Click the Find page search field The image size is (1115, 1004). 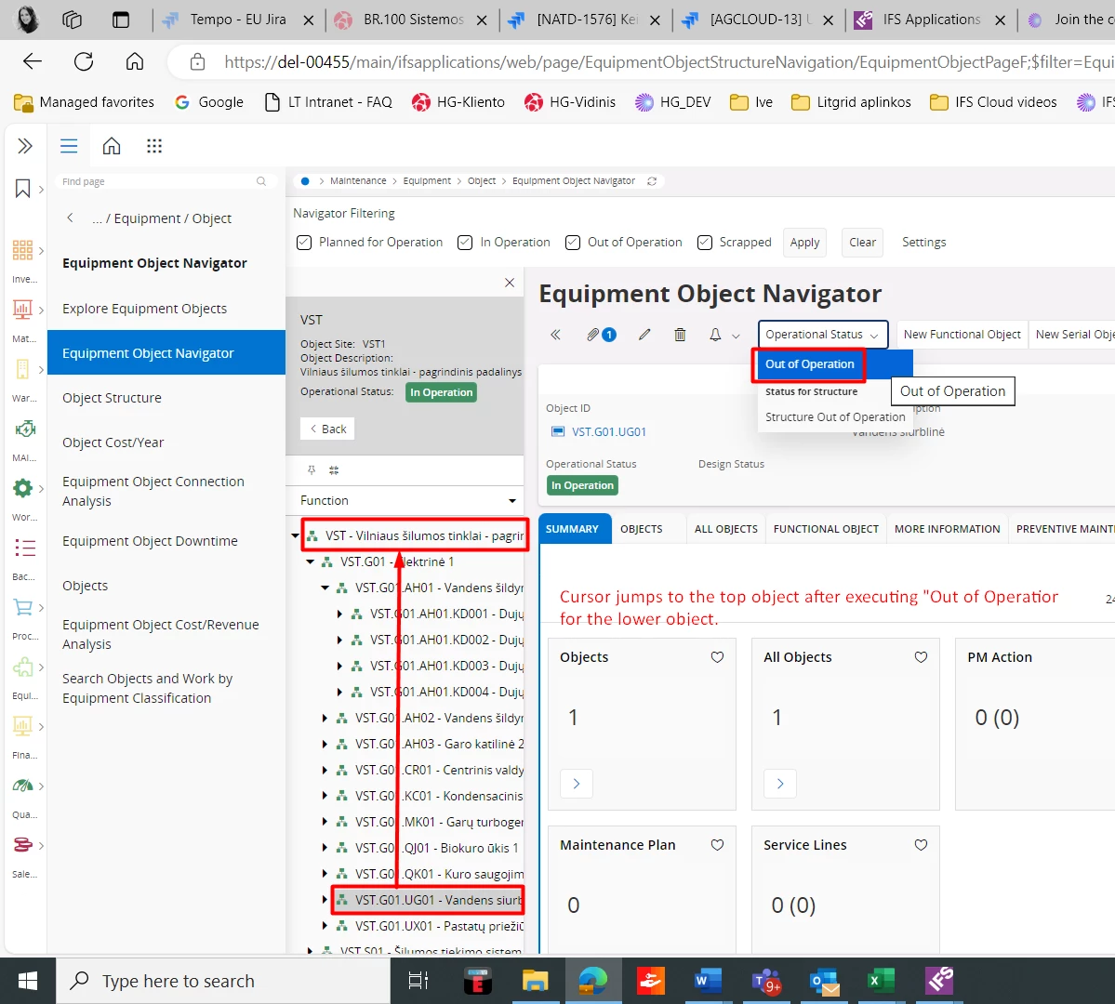point(165,181)
